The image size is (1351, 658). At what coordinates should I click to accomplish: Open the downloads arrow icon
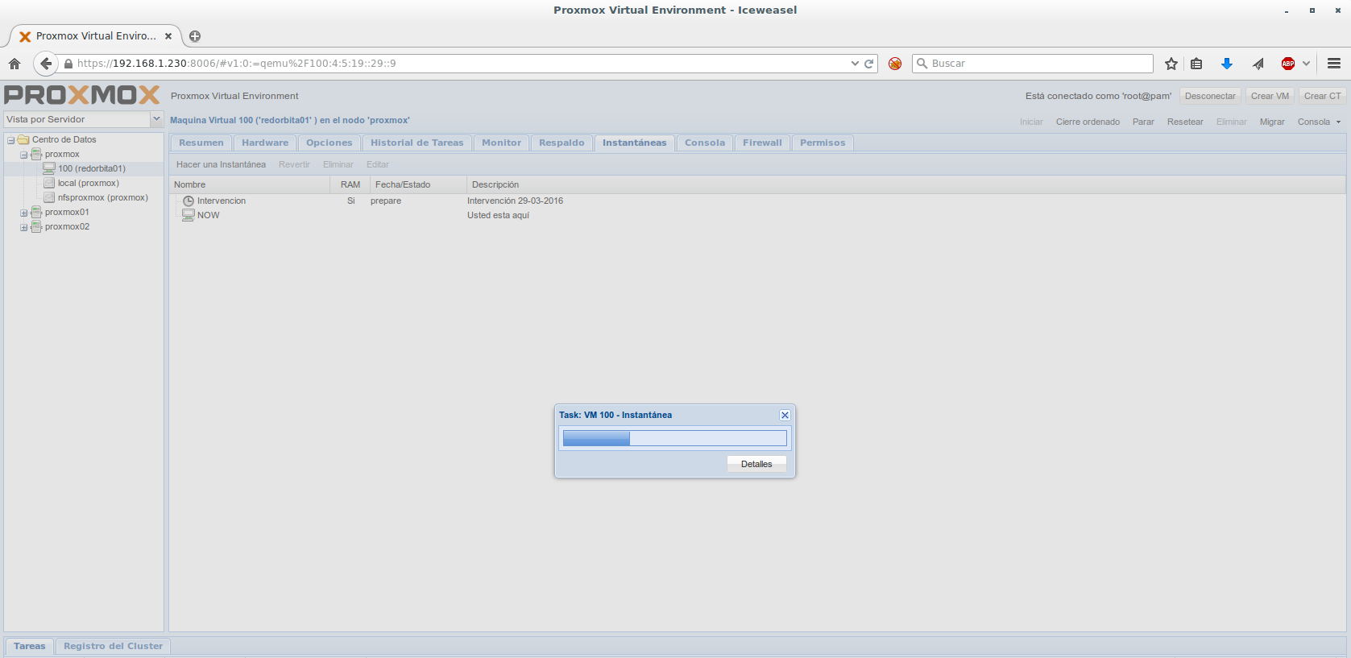tap(1226, 64)
